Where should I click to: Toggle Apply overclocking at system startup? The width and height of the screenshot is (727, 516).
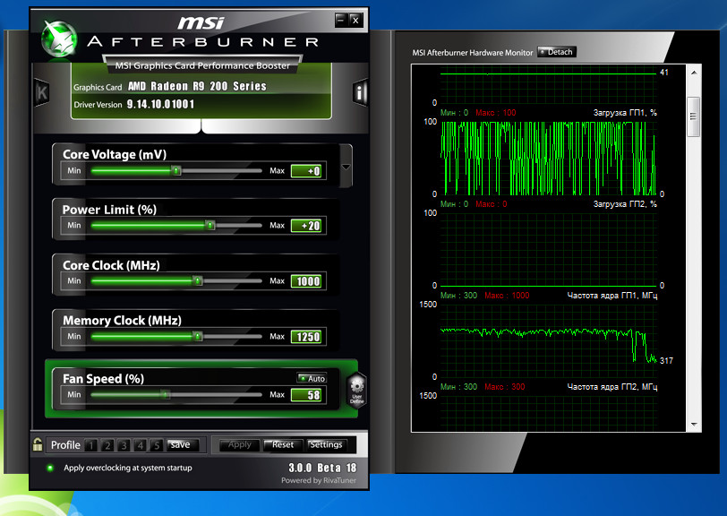point(50,468)
